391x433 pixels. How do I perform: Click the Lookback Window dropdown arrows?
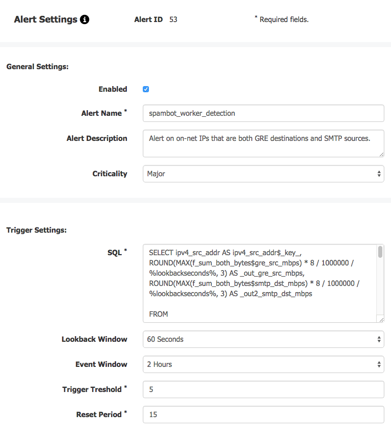[379, 339]
